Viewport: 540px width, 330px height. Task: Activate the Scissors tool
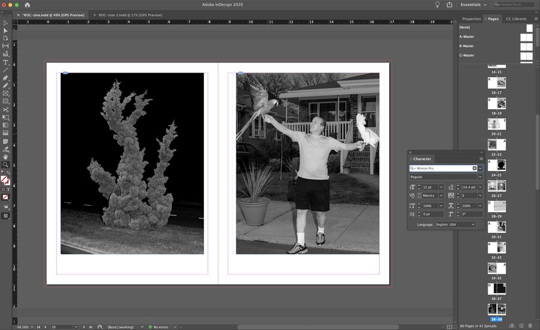coord(5,109)
